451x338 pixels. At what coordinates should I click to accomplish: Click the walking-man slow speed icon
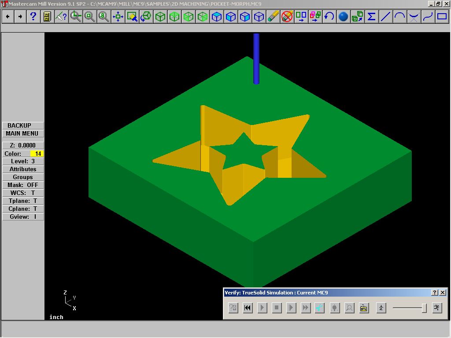pos(381,308)
